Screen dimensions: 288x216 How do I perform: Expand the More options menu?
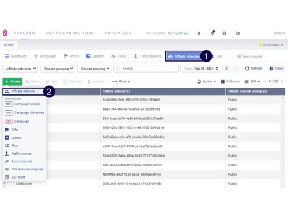pyautogui.click(x=121, y=82)
